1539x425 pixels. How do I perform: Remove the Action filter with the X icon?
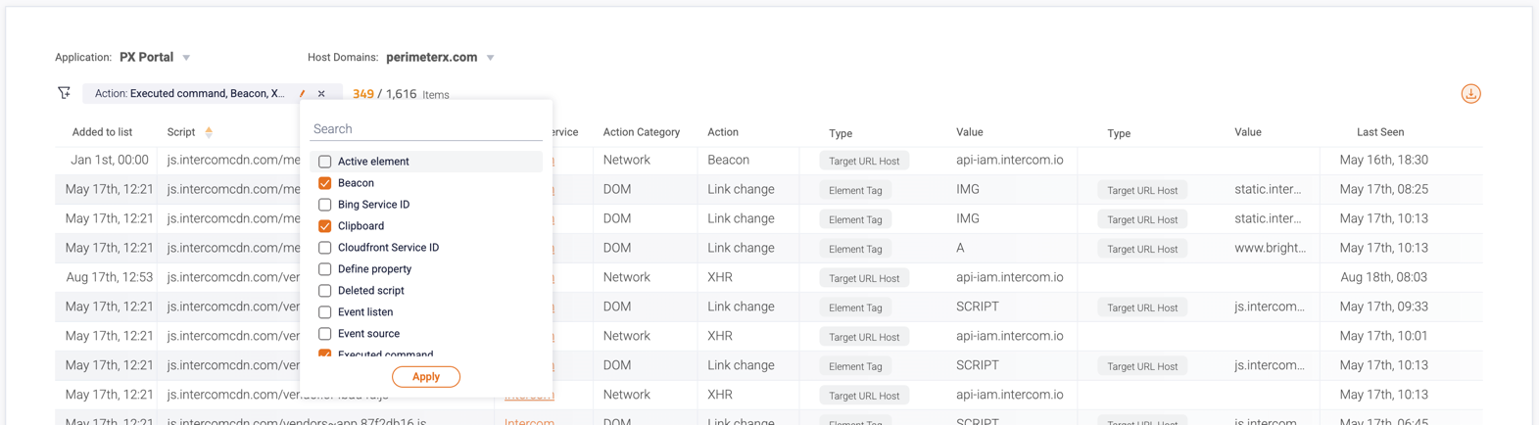pos(321,94)
